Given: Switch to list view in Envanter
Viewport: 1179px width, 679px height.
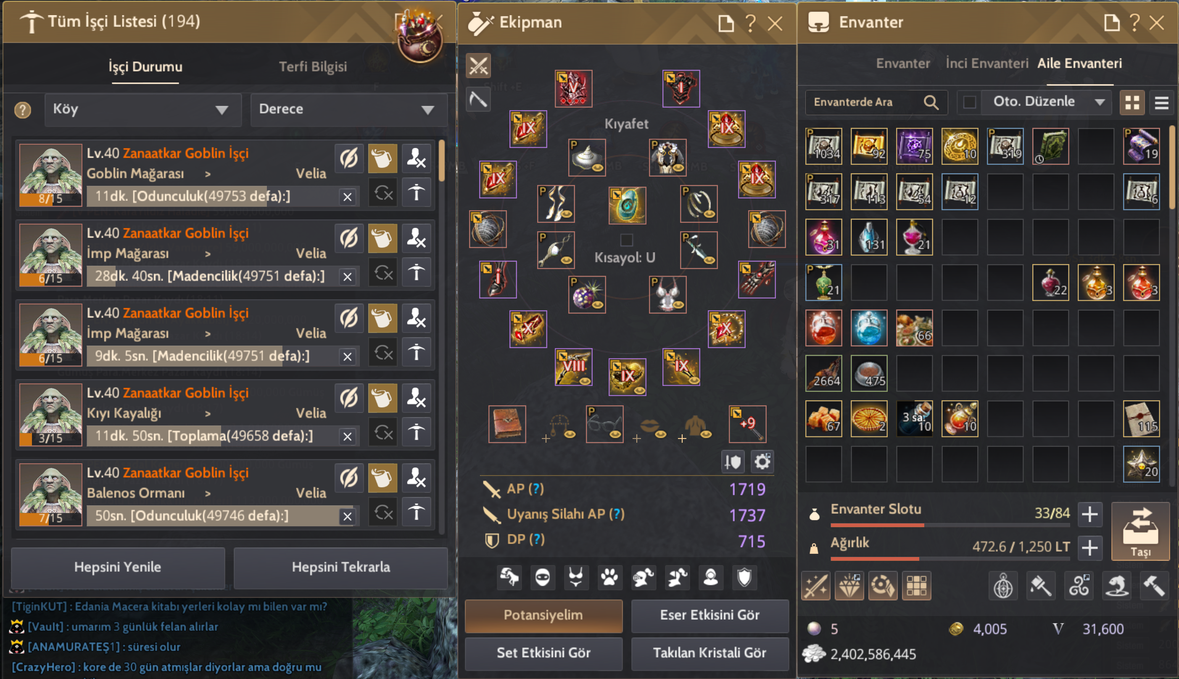Looking at the screenshot, I should coord(1161,103).
